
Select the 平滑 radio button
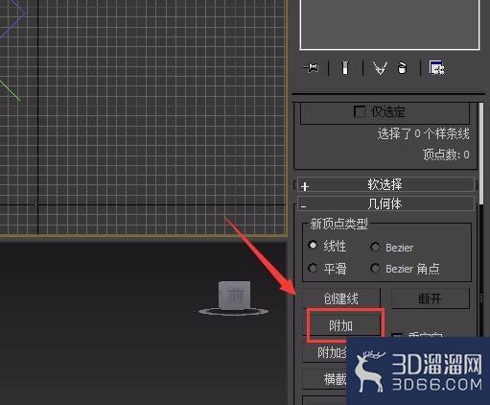click(313, 268)
